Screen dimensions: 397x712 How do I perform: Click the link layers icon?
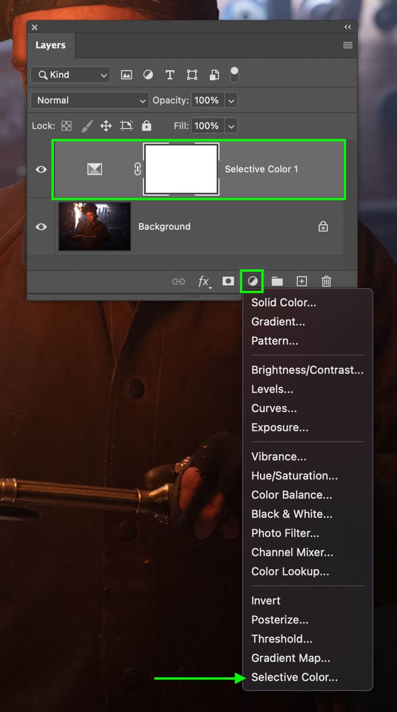[x=178, y=281]
